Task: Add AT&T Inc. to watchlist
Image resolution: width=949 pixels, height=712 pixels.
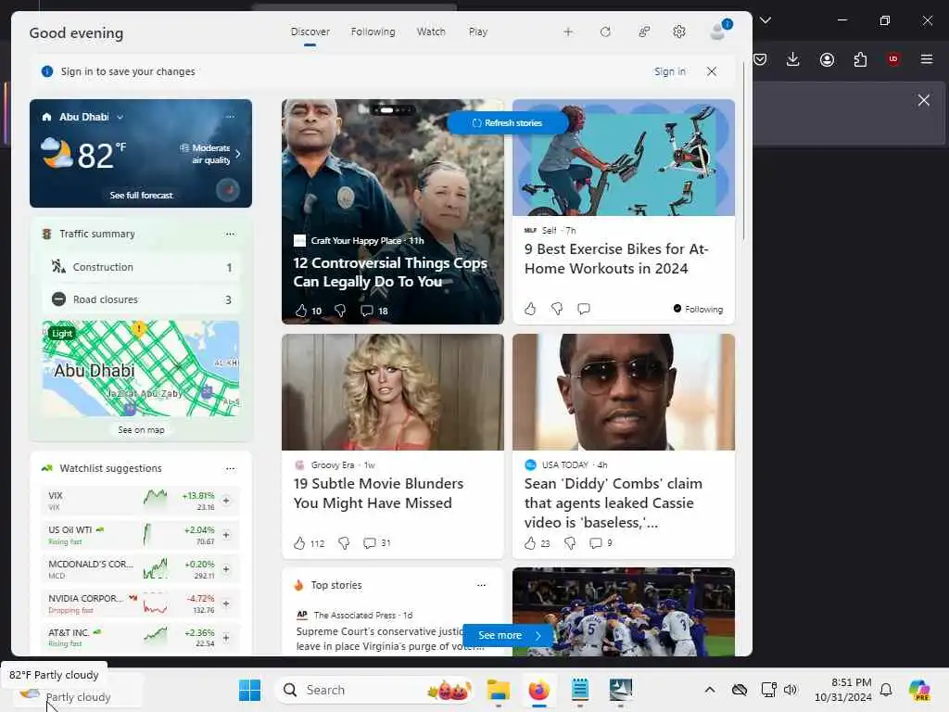Action: click(x=226, y=638)
